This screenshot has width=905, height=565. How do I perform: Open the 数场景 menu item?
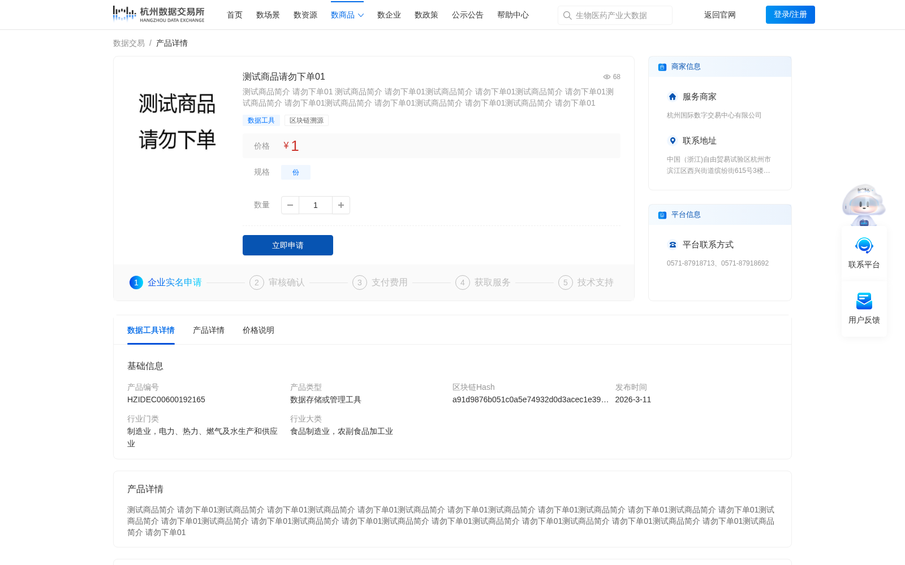pos(268,15)
